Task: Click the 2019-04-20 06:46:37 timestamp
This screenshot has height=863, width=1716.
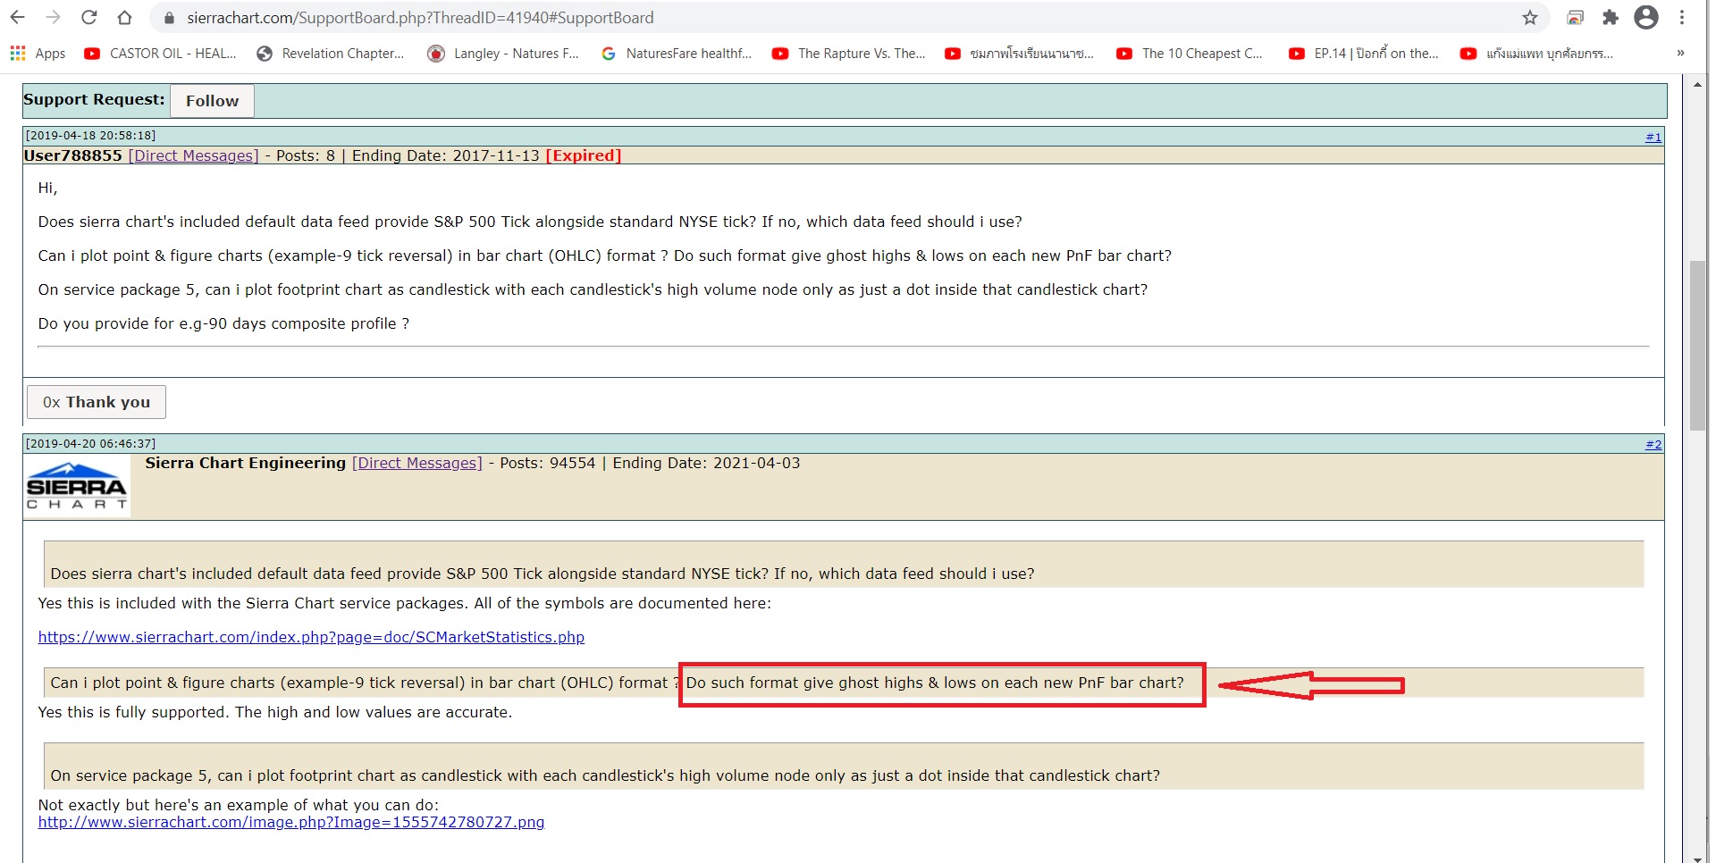Action: tap(90, 443)
